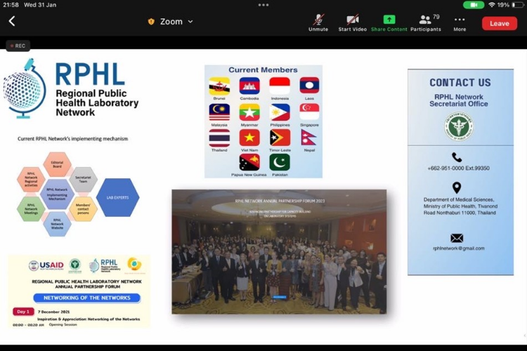
Task: Click the Regional Public Health Laboratory Network title
Action: click(97, 102)
